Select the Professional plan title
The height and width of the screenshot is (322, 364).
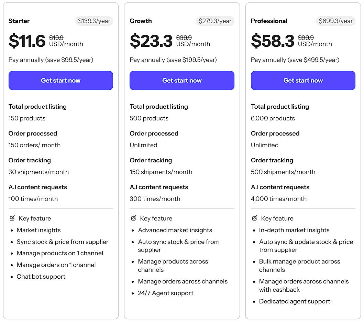269,21
